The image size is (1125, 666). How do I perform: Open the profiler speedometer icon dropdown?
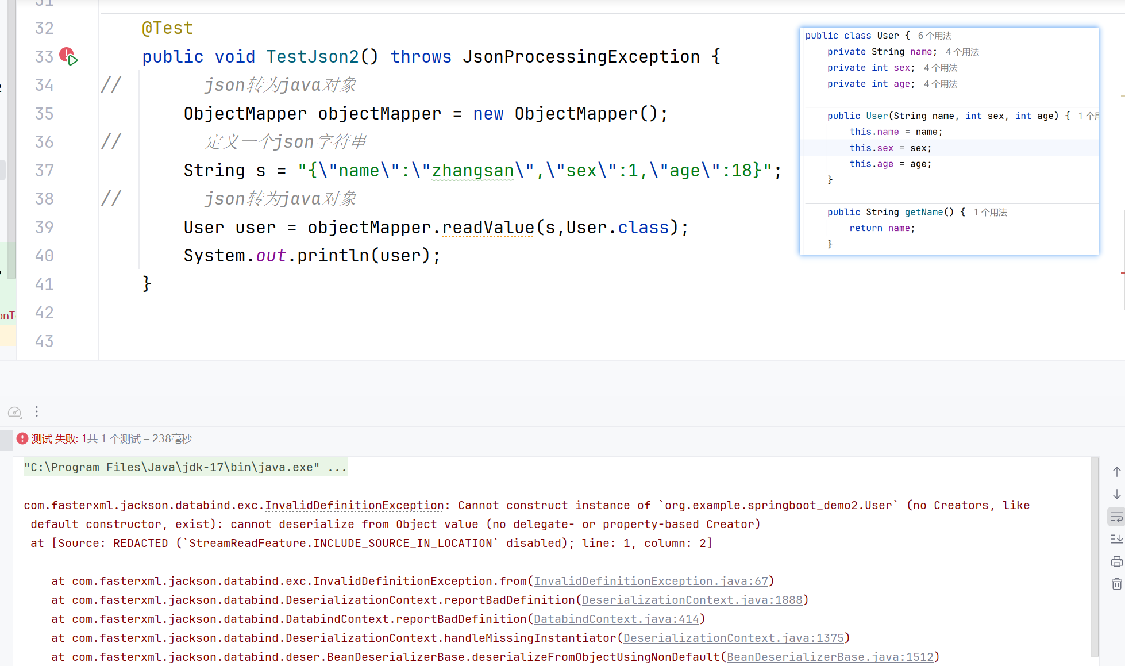coord(14,412)
